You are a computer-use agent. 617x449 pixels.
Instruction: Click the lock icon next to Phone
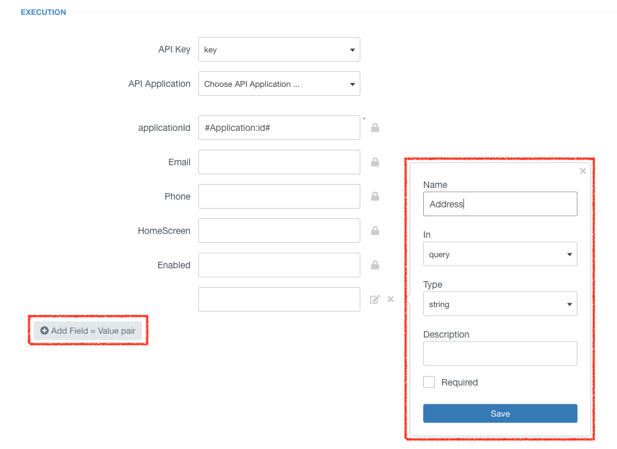(375, 196)
